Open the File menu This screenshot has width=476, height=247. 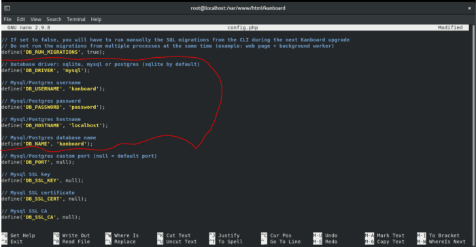pyautogui.click(x=7, y=19)
